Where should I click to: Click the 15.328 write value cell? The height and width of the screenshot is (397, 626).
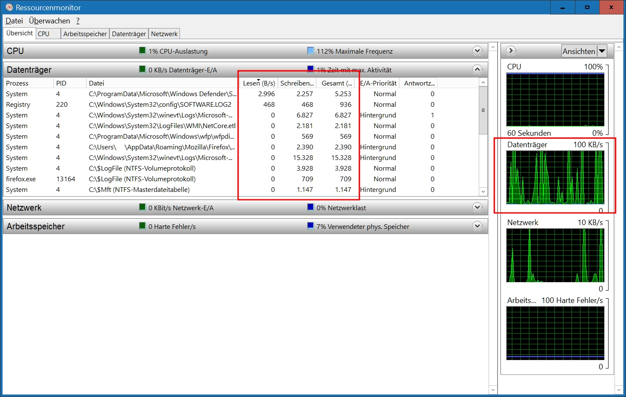[303, 157]
